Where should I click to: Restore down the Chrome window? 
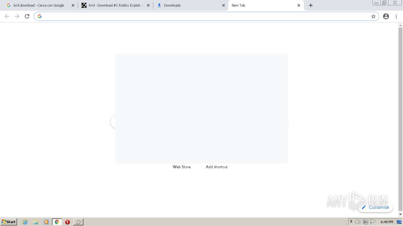(384, 3)
